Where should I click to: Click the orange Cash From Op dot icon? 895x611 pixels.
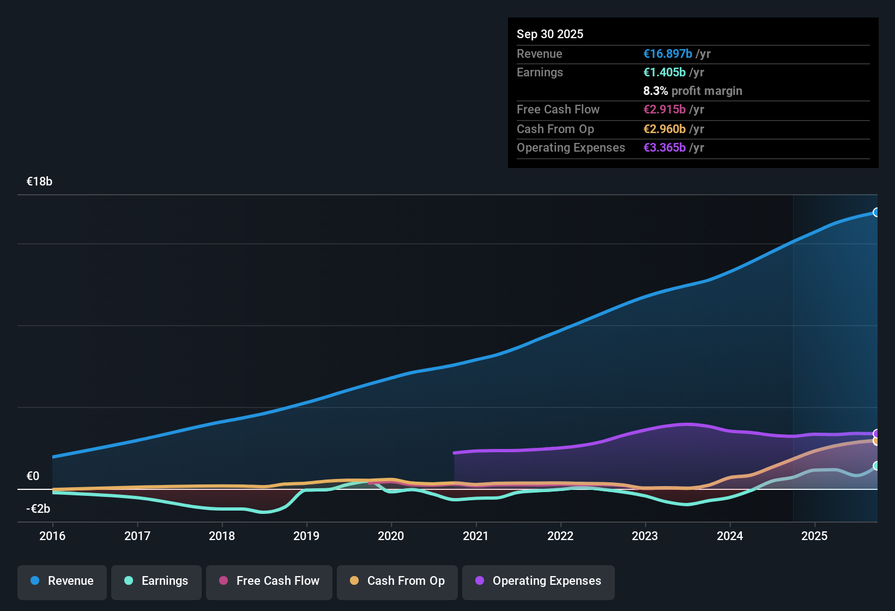click(x=354, y=581)
